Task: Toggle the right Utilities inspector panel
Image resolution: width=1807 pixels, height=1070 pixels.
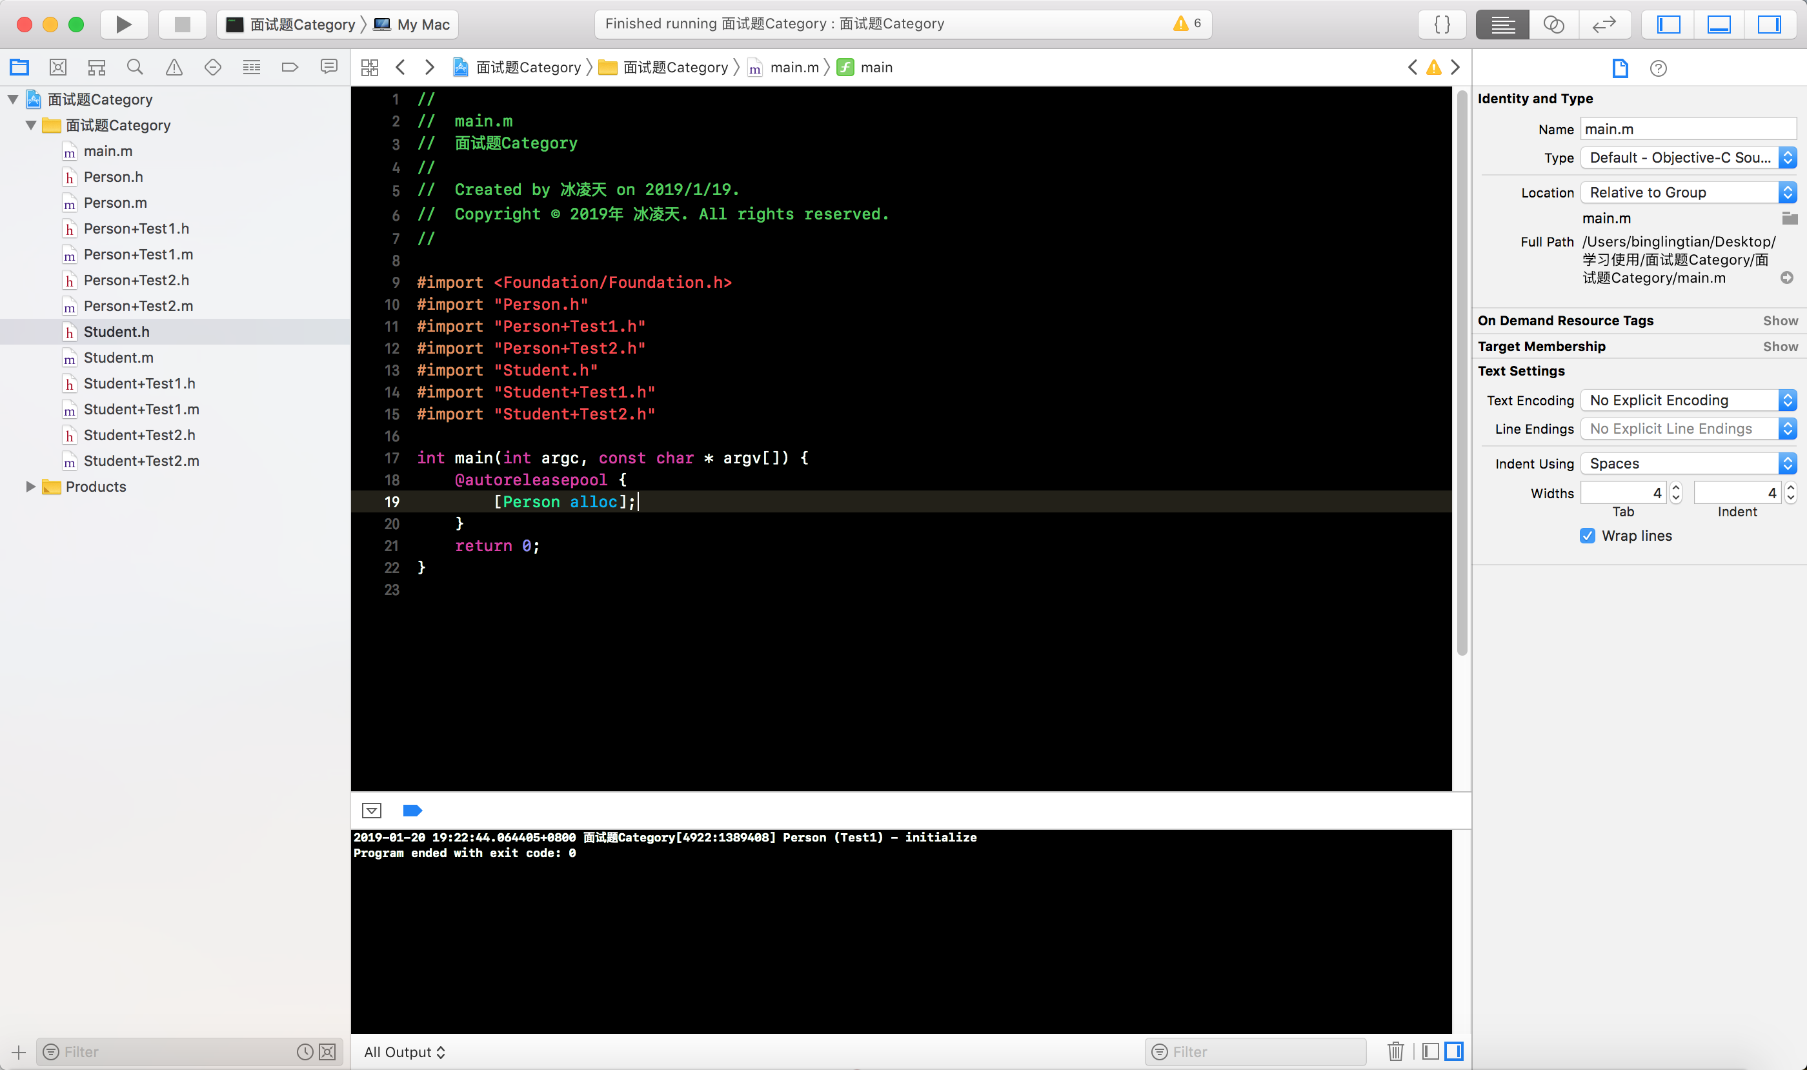Action: click(x=1769, y=25)
